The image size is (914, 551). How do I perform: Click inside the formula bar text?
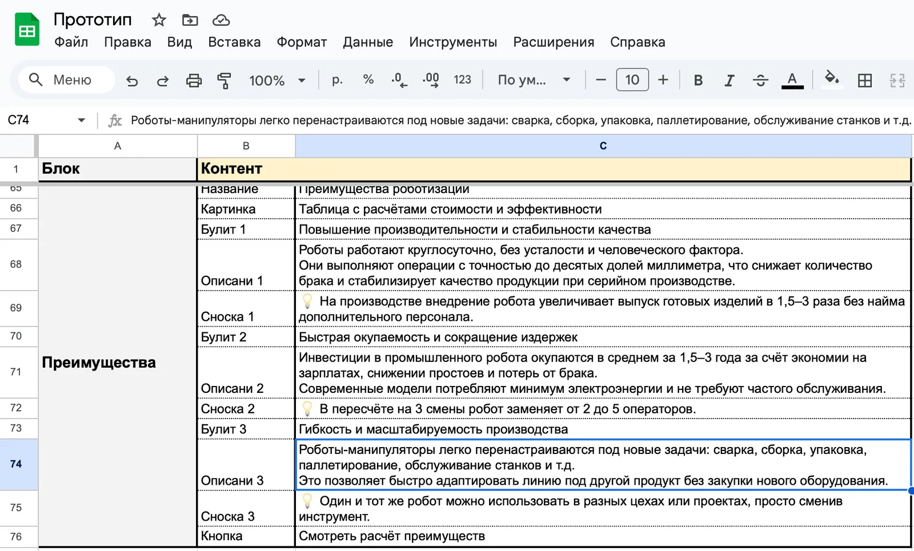(x=520, y=120)
